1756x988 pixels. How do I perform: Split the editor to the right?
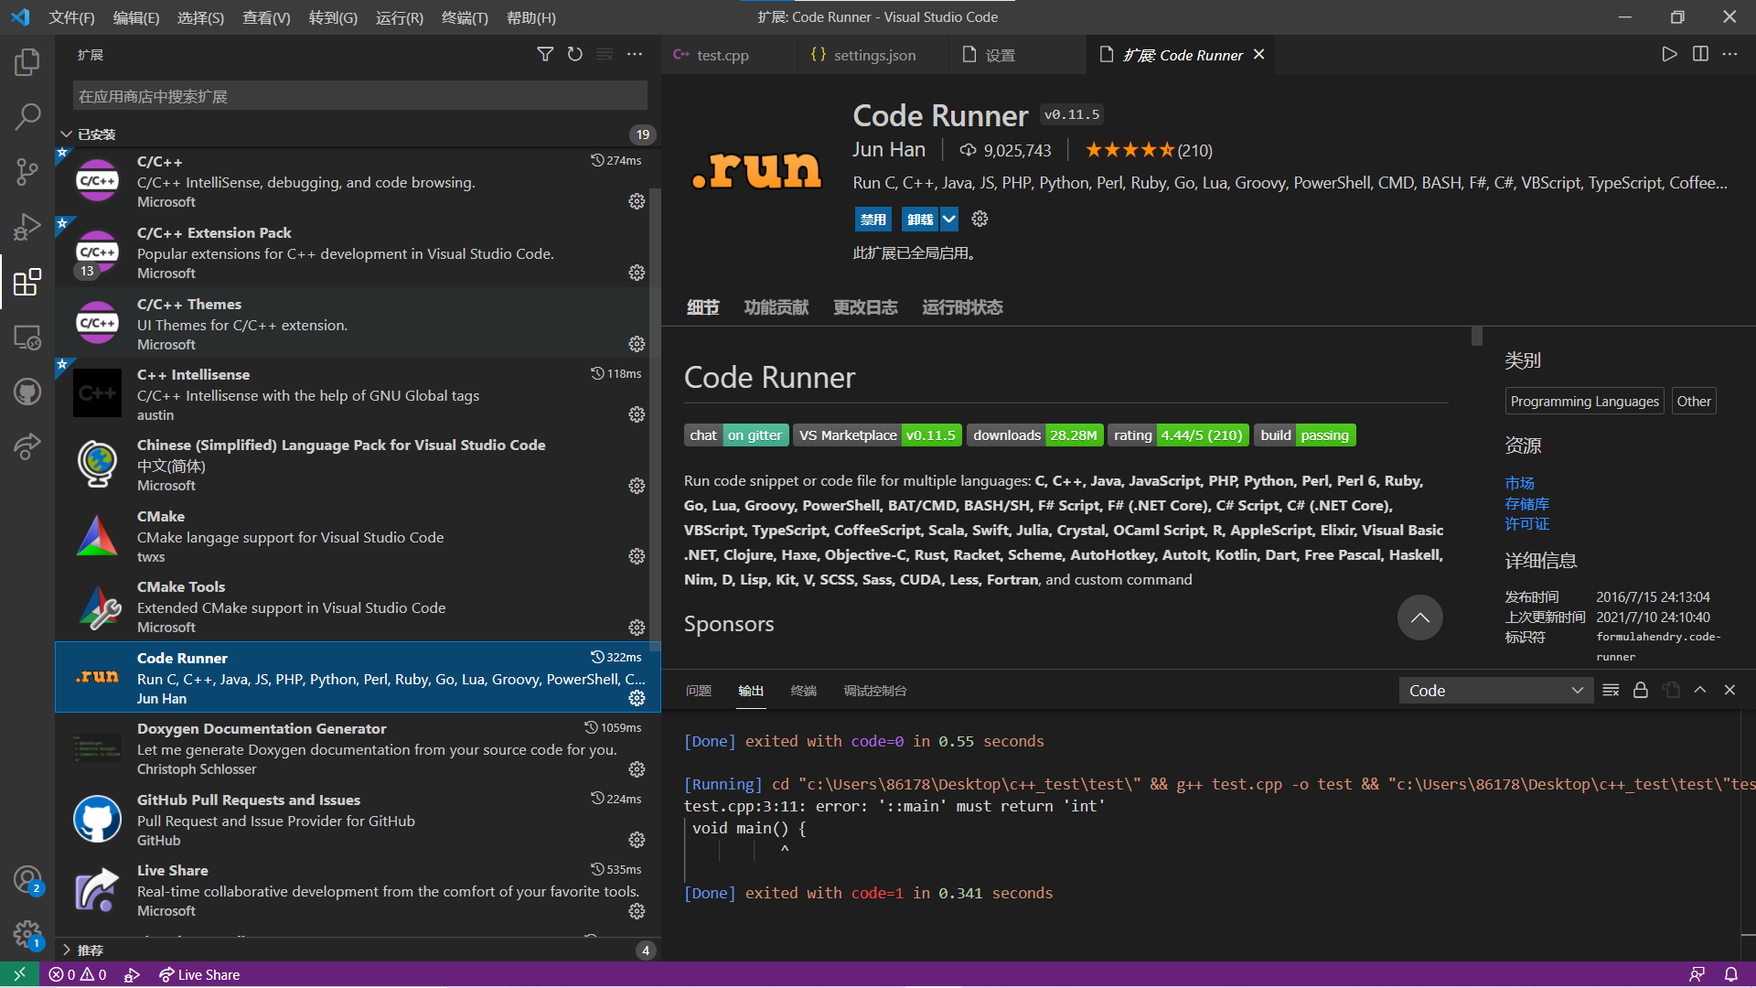coord(1700,55)
